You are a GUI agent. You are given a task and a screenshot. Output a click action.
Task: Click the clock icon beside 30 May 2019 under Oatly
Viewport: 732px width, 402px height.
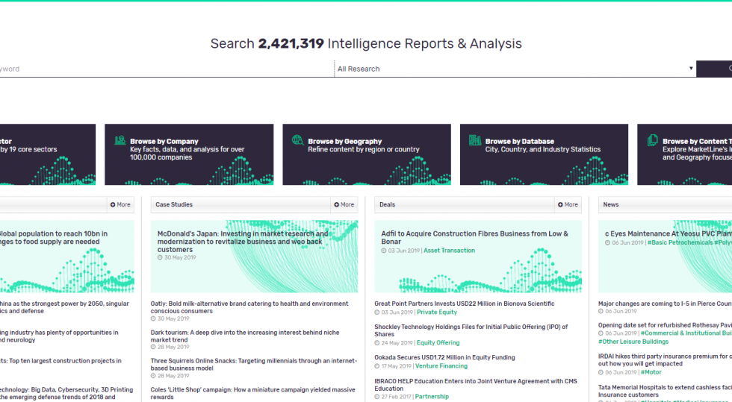click(x=153, y=319)
